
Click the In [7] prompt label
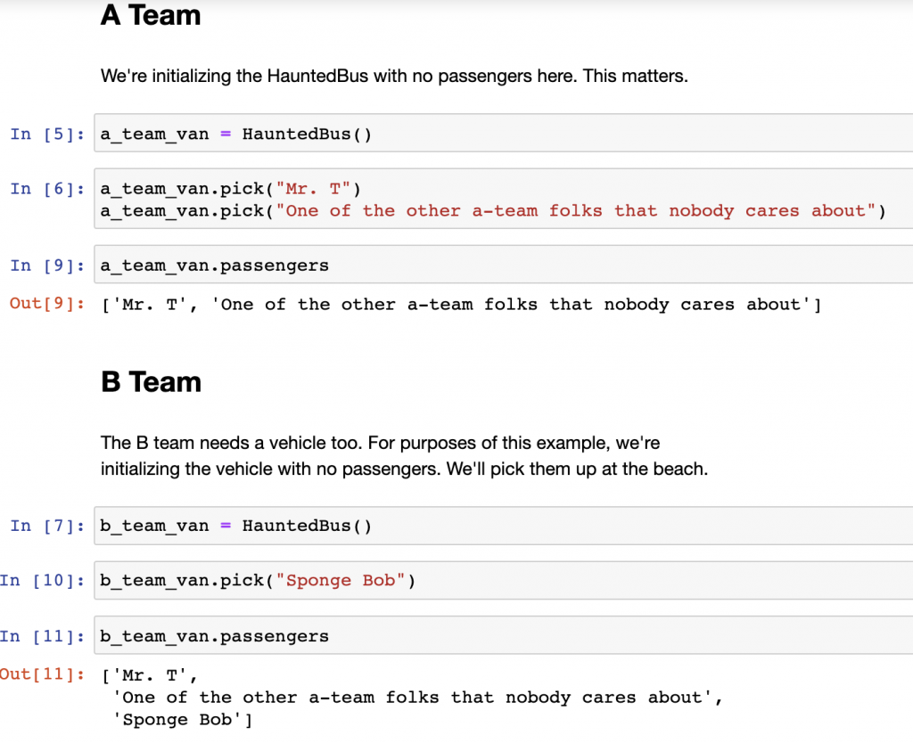coord(47,526)
